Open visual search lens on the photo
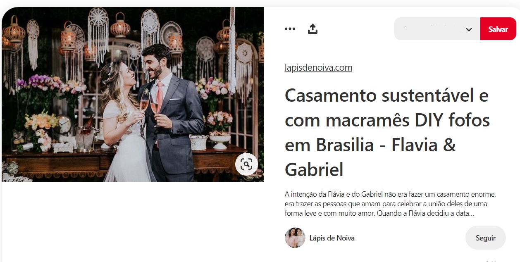The height and width of the screenshot is (262, 520). click(x=246, y=164)
